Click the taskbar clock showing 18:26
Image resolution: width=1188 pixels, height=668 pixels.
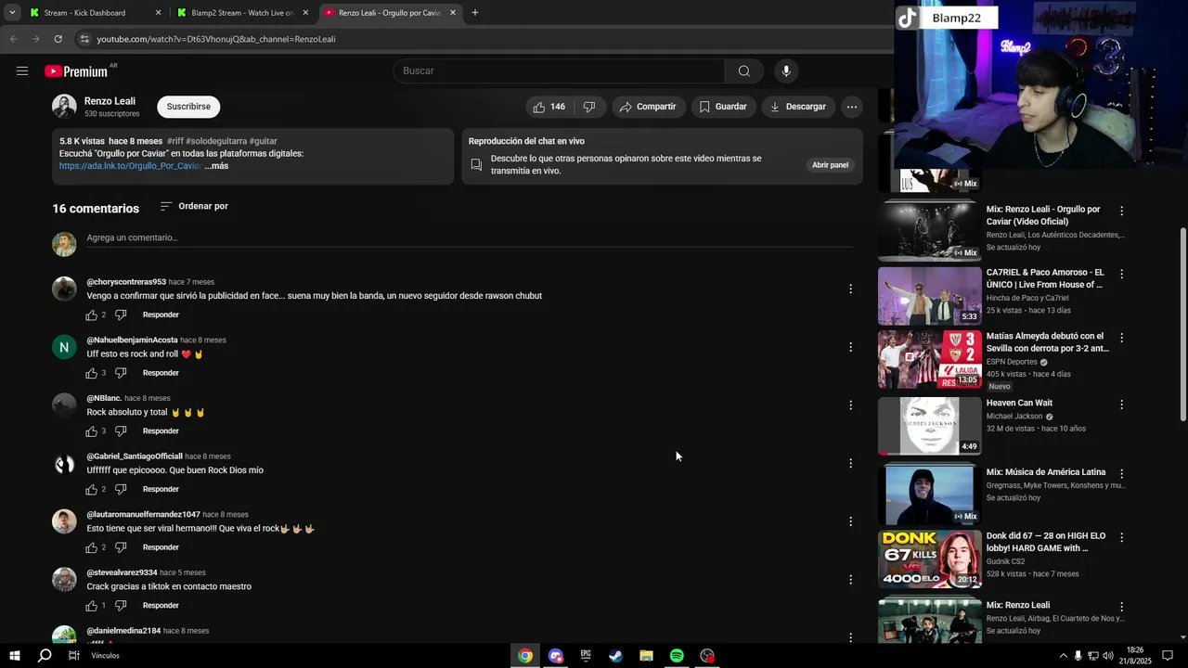(1135, 656)
